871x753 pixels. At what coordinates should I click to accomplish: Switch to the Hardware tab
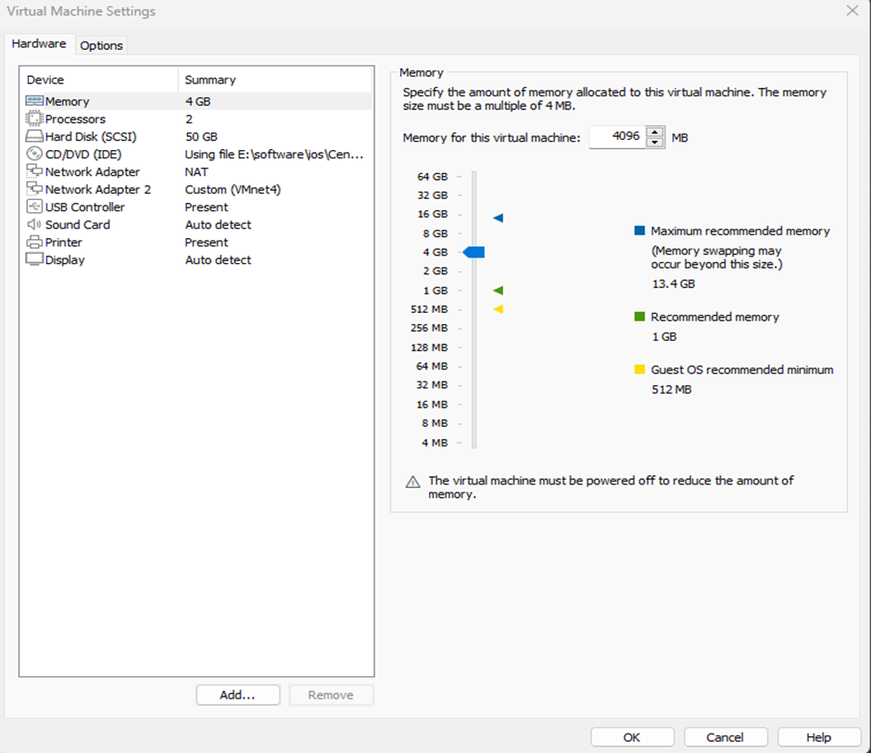click(x=39, y=44)
